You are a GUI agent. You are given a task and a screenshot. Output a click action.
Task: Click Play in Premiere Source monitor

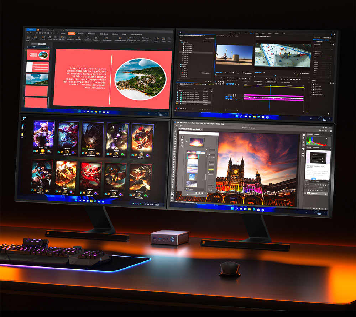coord(233,78)
